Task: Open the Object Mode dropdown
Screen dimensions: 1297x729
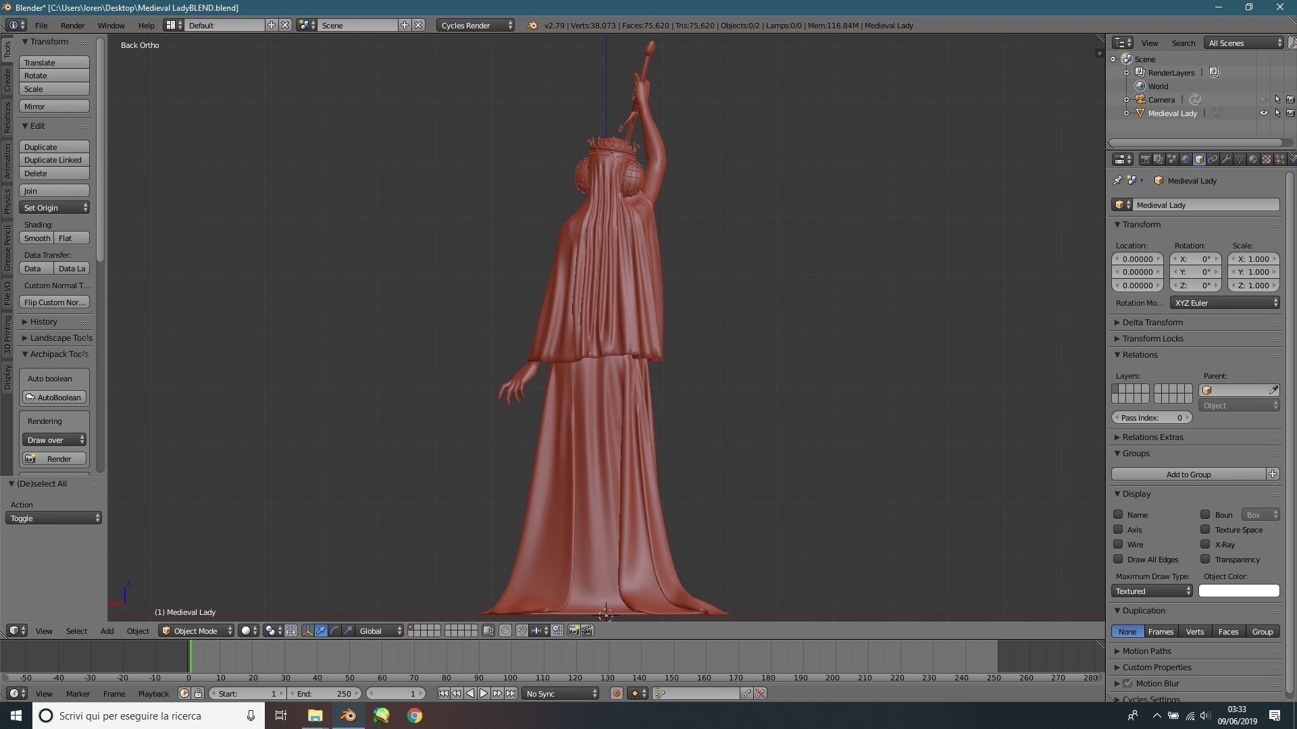Action: click(x=197, y=630)
